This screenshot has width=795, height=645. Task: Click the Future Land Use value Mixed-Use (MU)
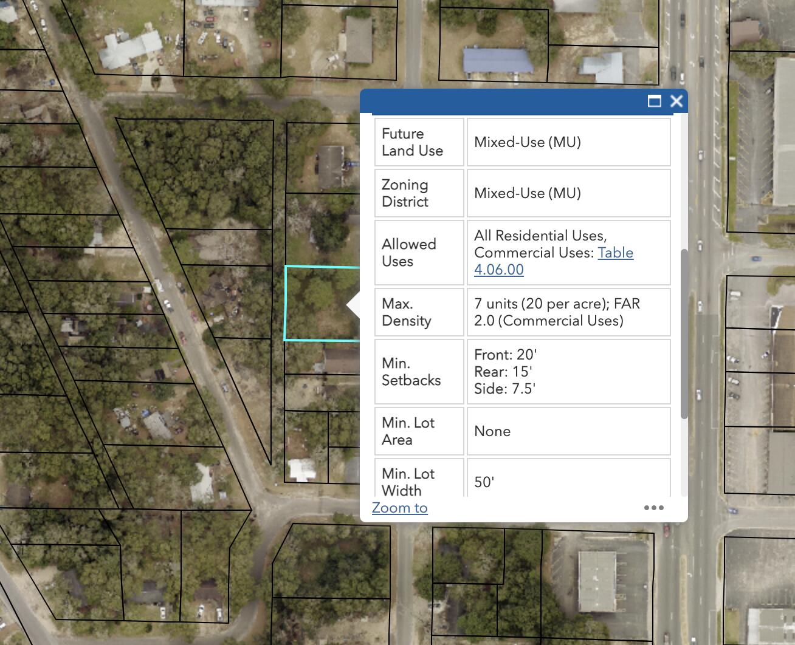click(527, 142)
